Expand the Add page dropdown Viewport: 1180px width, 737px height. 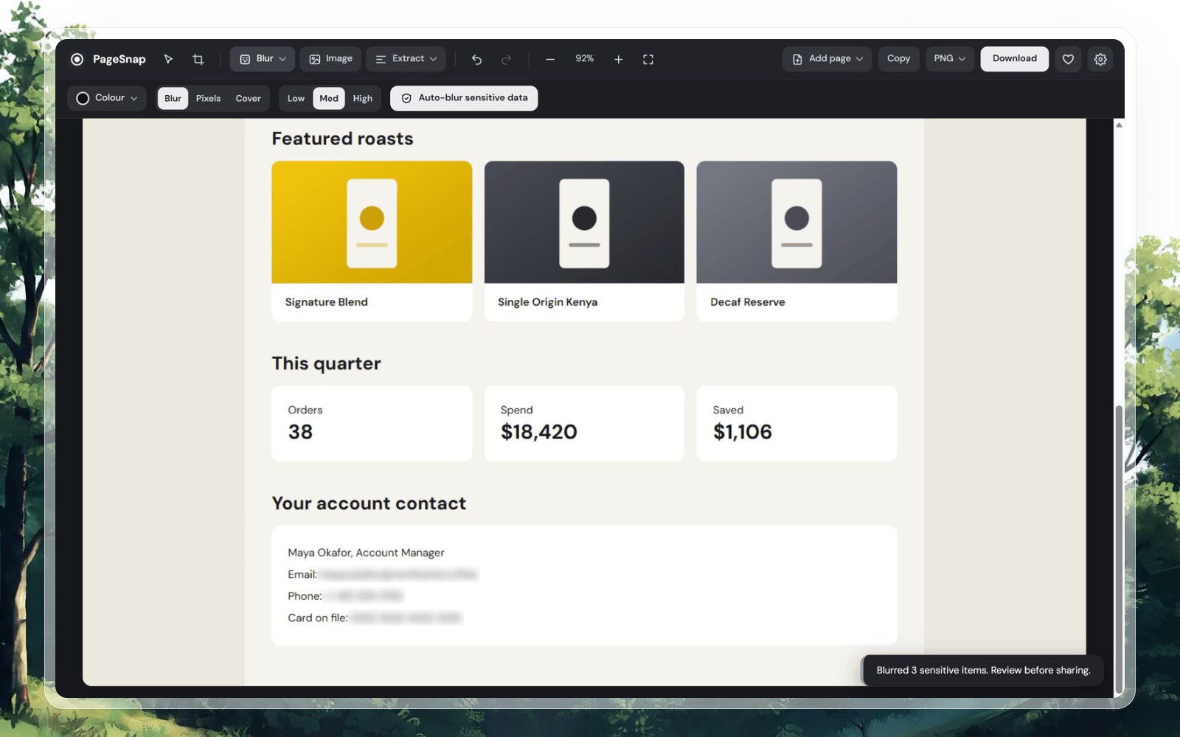[827, 59]
